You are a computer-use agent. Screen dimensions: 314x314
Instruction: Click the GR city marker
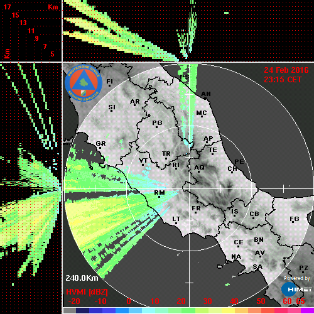[x=100, y=148]
